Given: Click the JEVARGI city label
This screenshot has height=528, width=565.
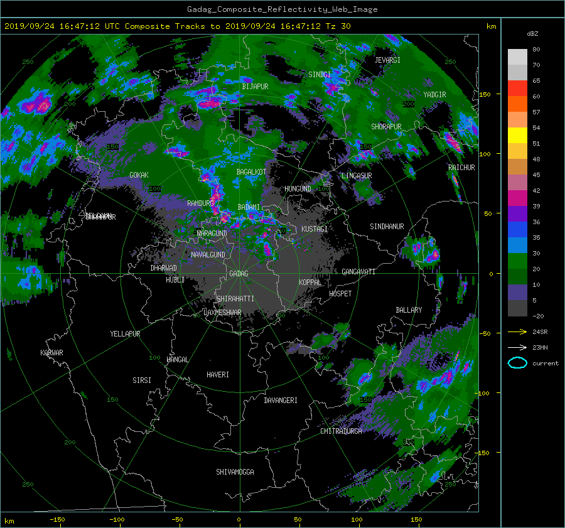Looking at the screenshot, I should [x=387, y=60].
